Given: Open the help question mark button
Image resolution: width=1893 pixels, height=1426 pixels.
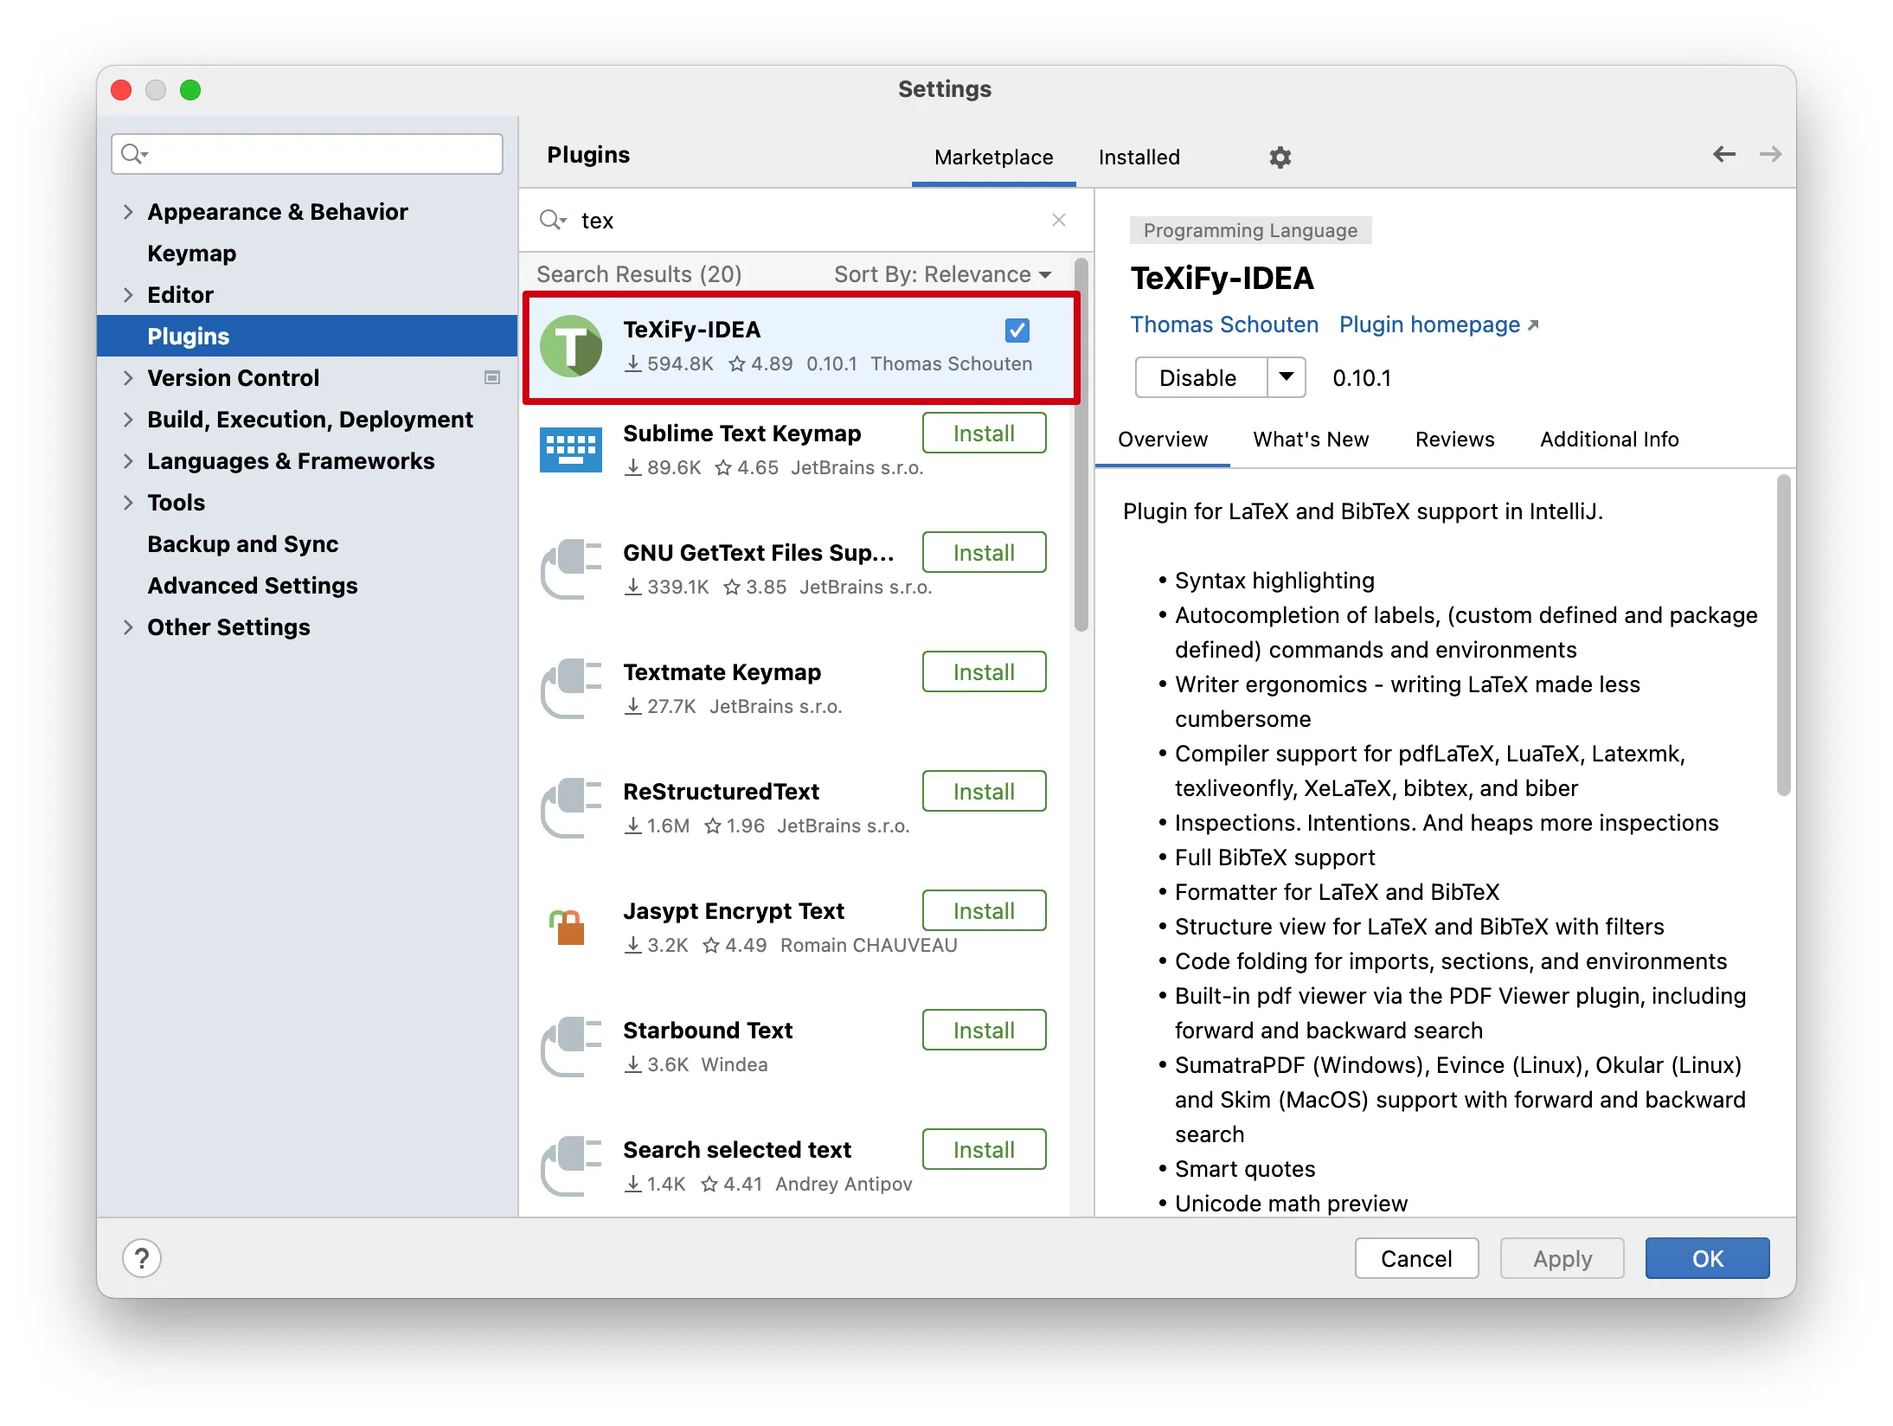Looking at the screenshot, I should [x=142, y=1257].
